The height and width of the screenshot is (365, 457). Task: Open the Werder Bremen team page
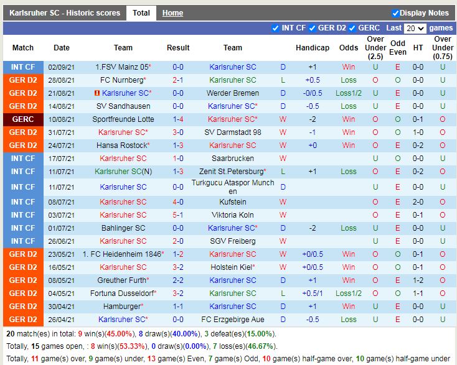pyautogui.click(x=232, y=93)
